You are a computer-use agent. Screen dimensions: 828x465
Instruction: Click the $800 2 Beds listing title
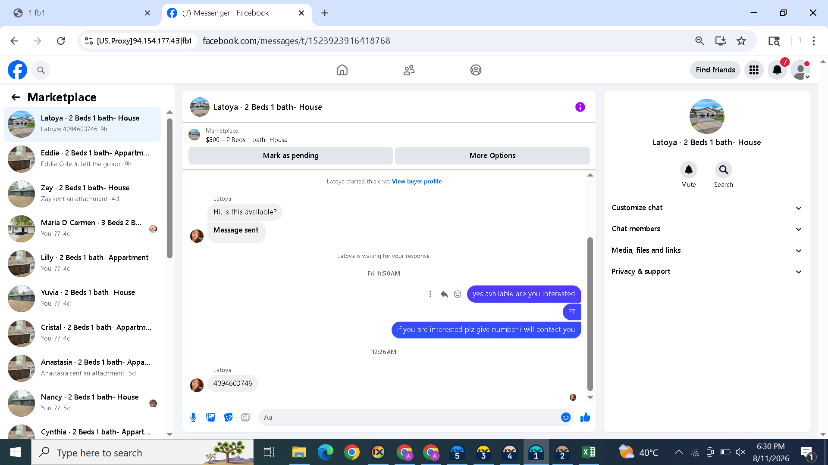tap(247, 140)
